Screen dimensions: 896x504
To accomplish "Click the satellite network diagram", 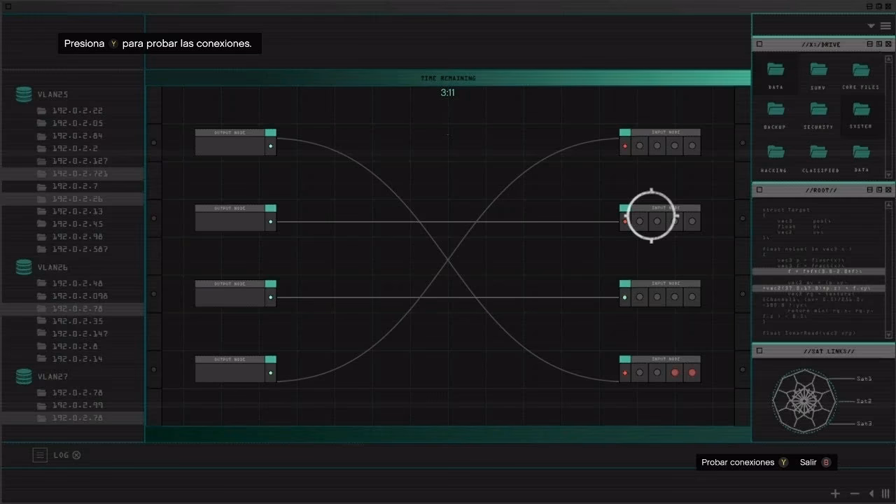I will point(803,401).
